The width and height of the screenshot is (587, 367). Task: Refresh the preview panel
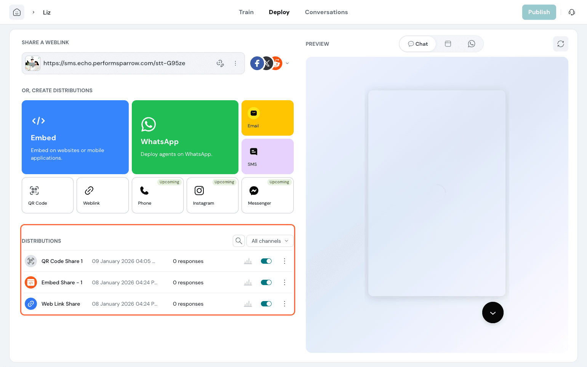[x=560, y=44]
